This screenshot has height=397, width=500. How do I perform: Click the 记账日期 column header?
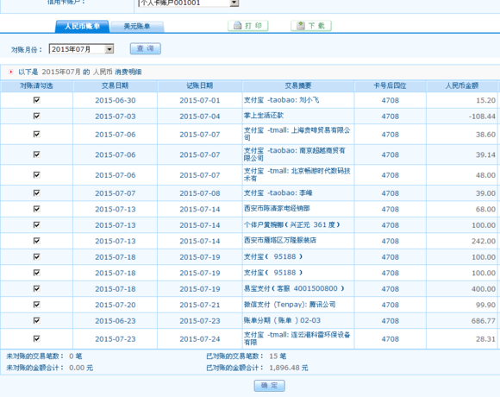[x=200, y=85]
